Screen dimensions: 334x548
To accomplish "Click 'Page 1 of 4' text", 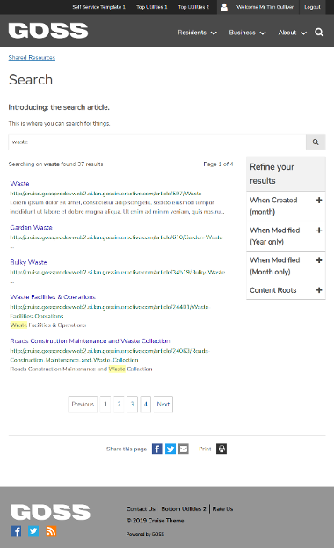I will [218, 164].
